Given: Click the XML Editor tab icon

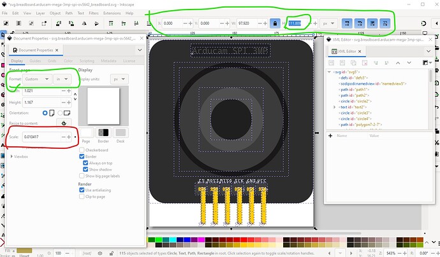Looking at the screenshot, I should (334, 50).
